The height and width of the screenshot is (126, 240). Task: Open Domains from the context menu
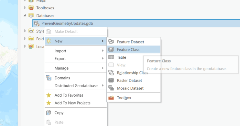[76, 78]
